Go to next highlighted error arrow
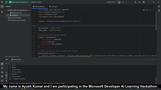Image resolution: width=161 pixels, height=90 pixels. click(x=155, y=10)
